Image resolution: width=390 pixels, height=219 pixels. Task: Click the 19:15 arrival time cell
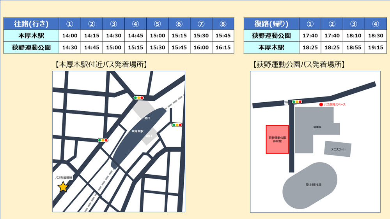pyautogui.click(x=376, y=47)
